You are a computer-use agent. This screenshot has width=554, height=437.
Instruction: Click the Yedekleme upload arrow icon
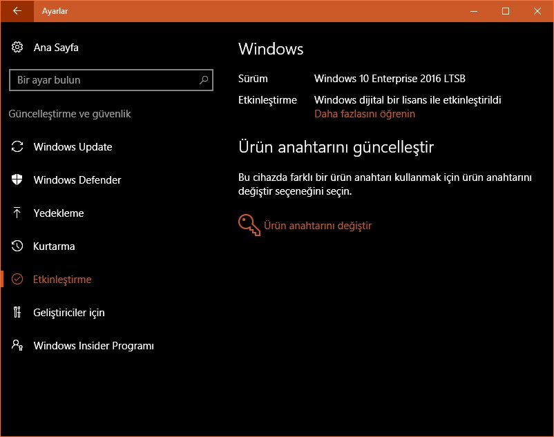pos(17,213)
